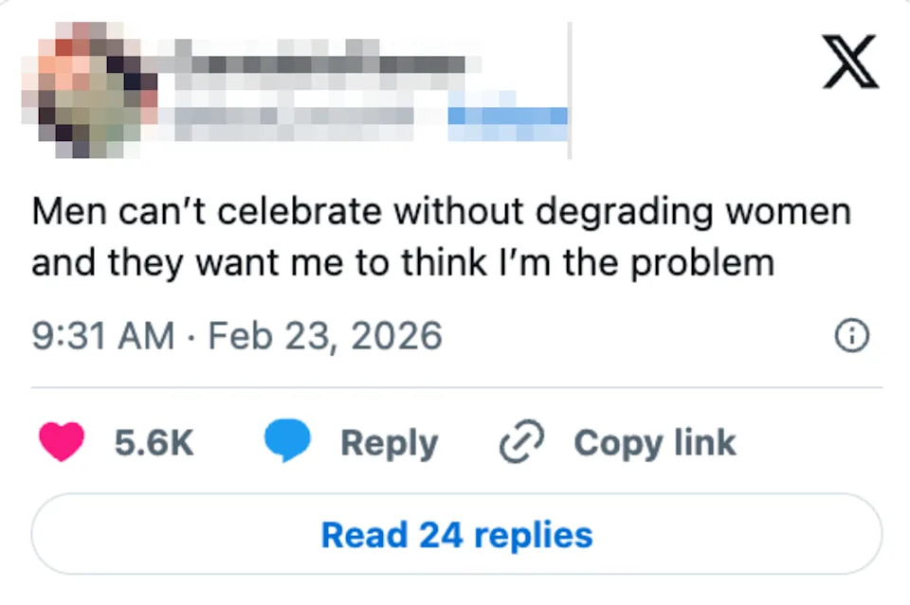Open more details with the info icon
The width and height of the screenshot is (910, 605).
click(x=852, y=335)
